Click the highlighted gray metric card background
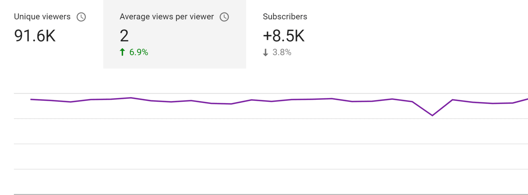 tap(174, 34)
